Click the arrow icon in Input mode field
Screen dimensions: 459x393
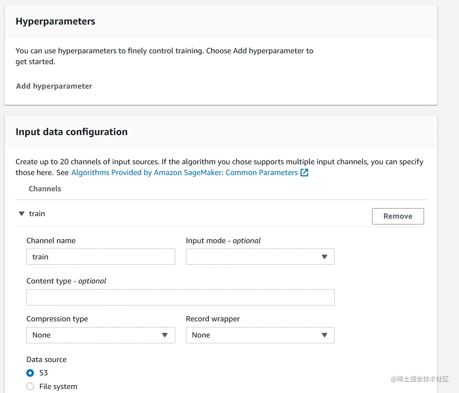point(325,257)
